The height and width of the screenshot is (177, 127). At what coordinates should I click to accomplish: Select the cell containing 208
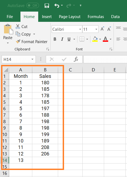(x=45, y=147)
